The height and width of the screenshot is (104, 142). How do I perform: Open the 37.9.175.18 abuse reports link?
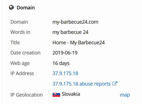pyautogui.click(x=82, y=84)
